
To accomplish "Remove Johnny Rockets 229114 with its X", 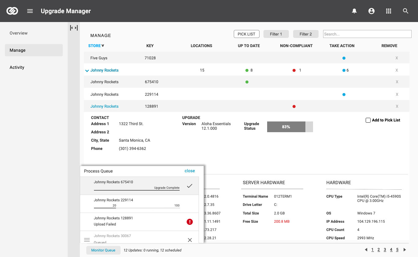I will tap(397, 95).
